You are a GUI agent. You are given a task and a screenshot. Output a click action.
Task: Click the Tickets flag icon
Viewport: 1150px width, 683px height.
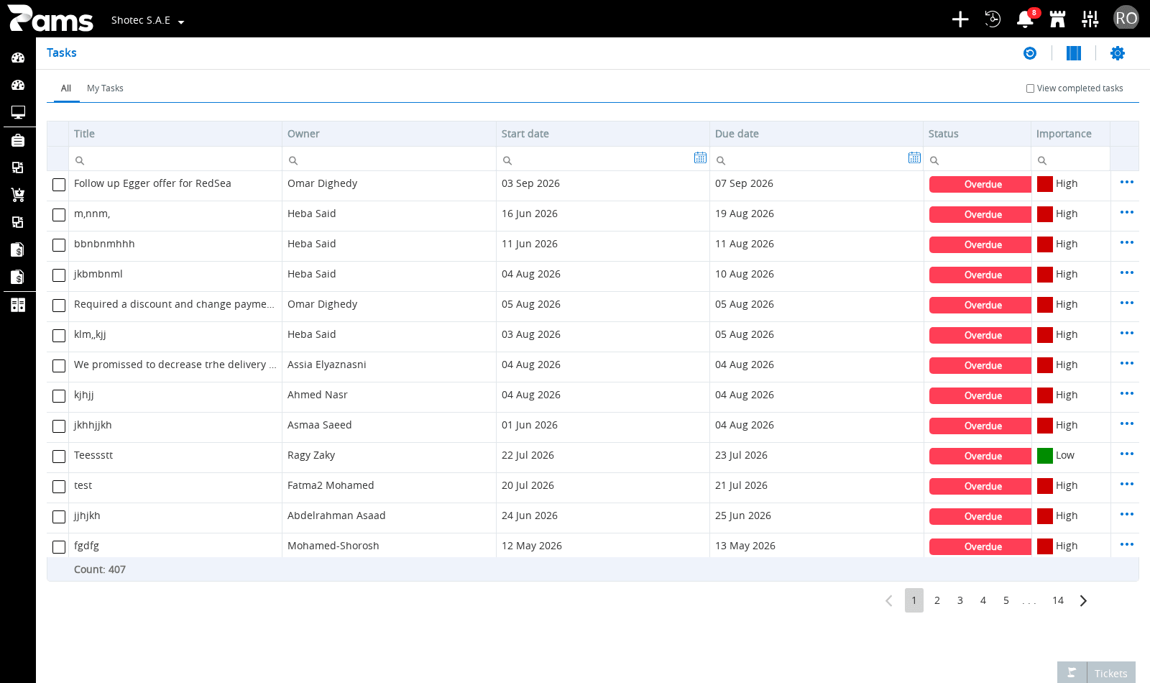(x=1072, y=673)
